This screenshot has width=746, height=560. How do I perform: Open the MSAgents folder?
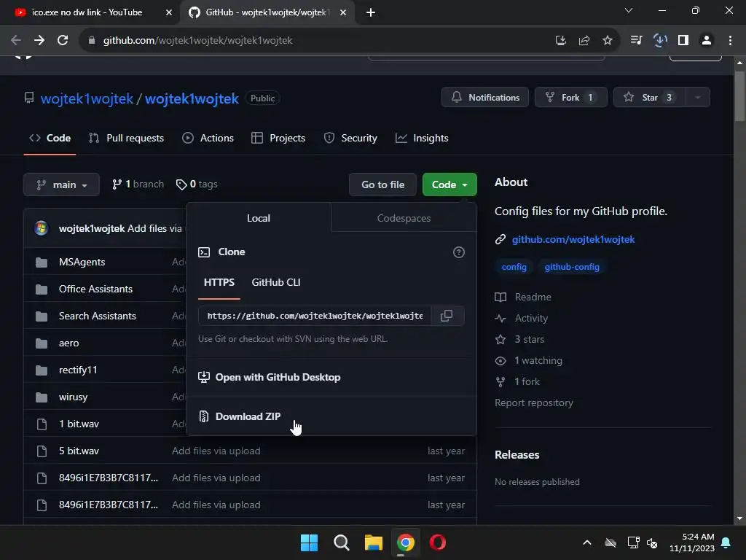point(82,262)
